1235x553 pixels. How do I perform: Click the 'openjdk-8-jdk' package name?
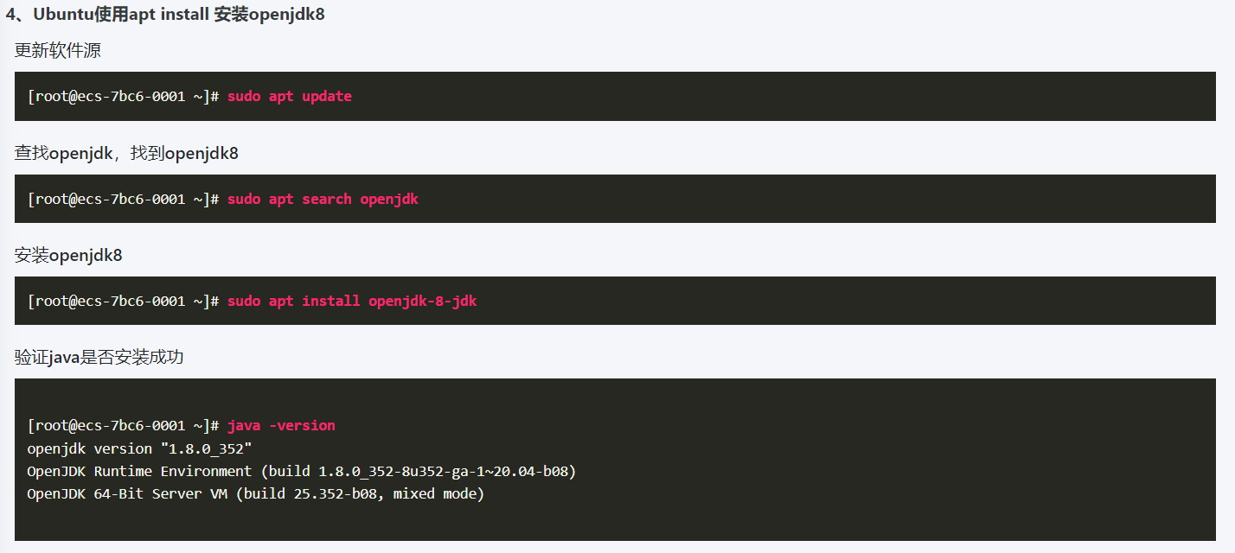click(422, 301)
